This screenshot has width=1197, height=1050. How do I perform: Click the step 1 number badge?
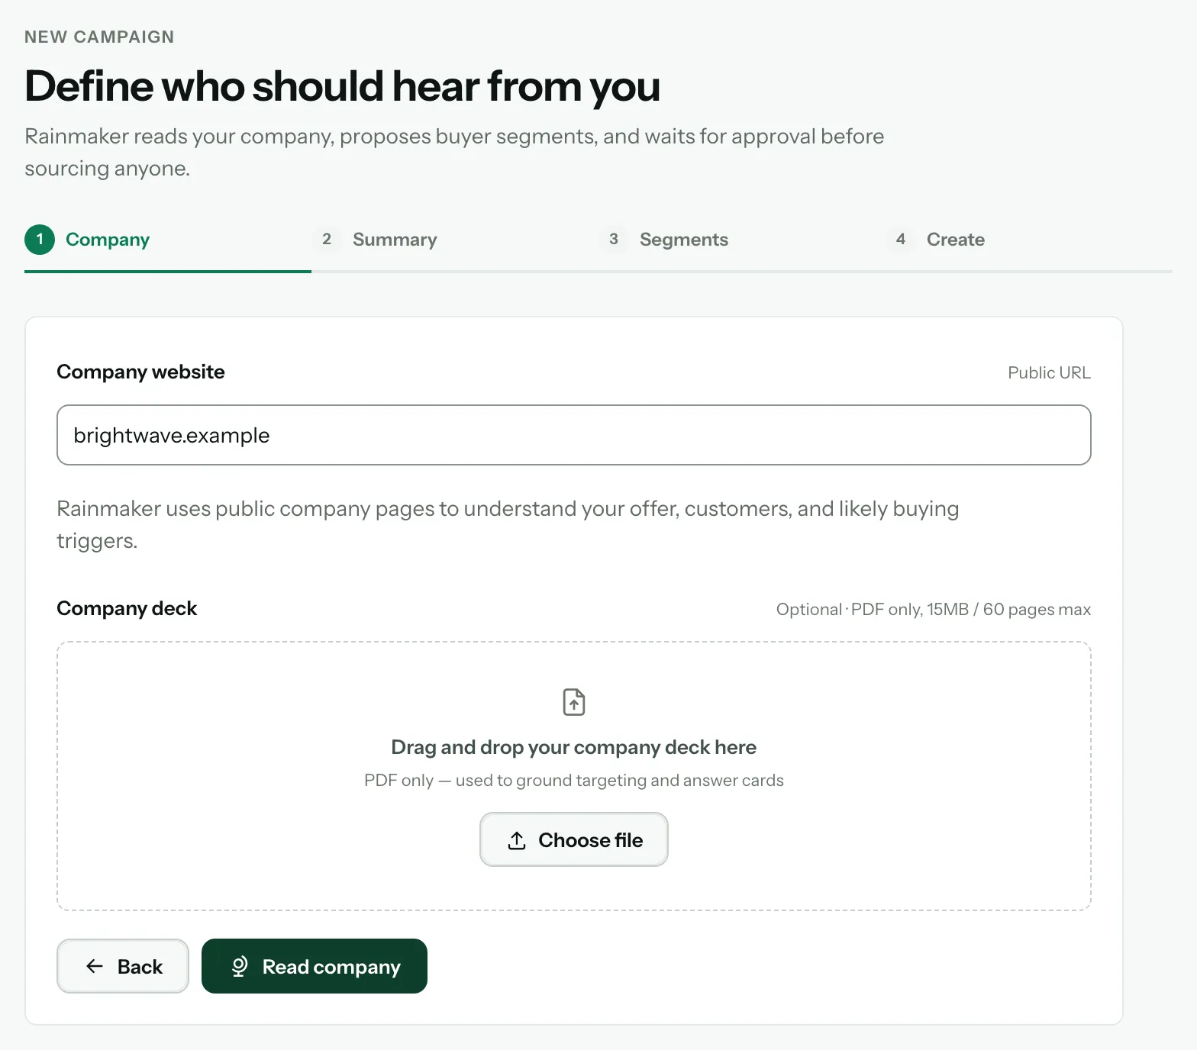click(x=40, y=240)
